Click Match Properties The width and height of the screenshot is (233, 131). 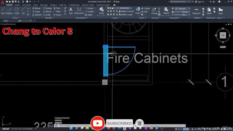tap(166, 11)
